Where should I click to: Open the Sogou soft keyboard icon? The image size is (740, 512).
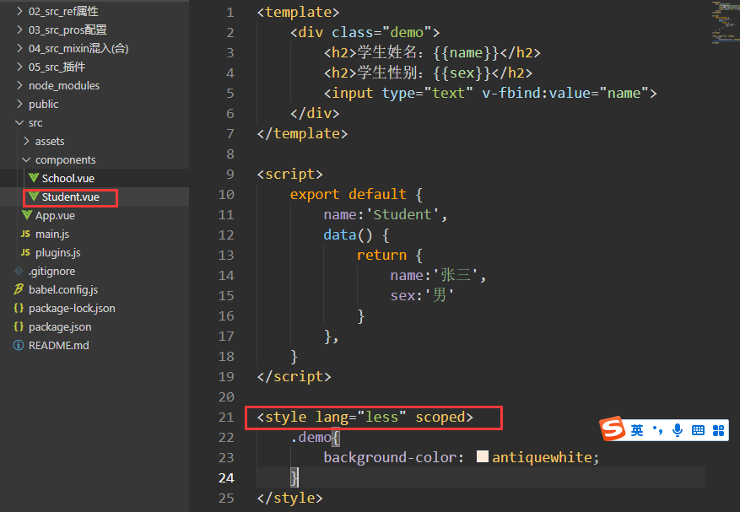(698, 430)
